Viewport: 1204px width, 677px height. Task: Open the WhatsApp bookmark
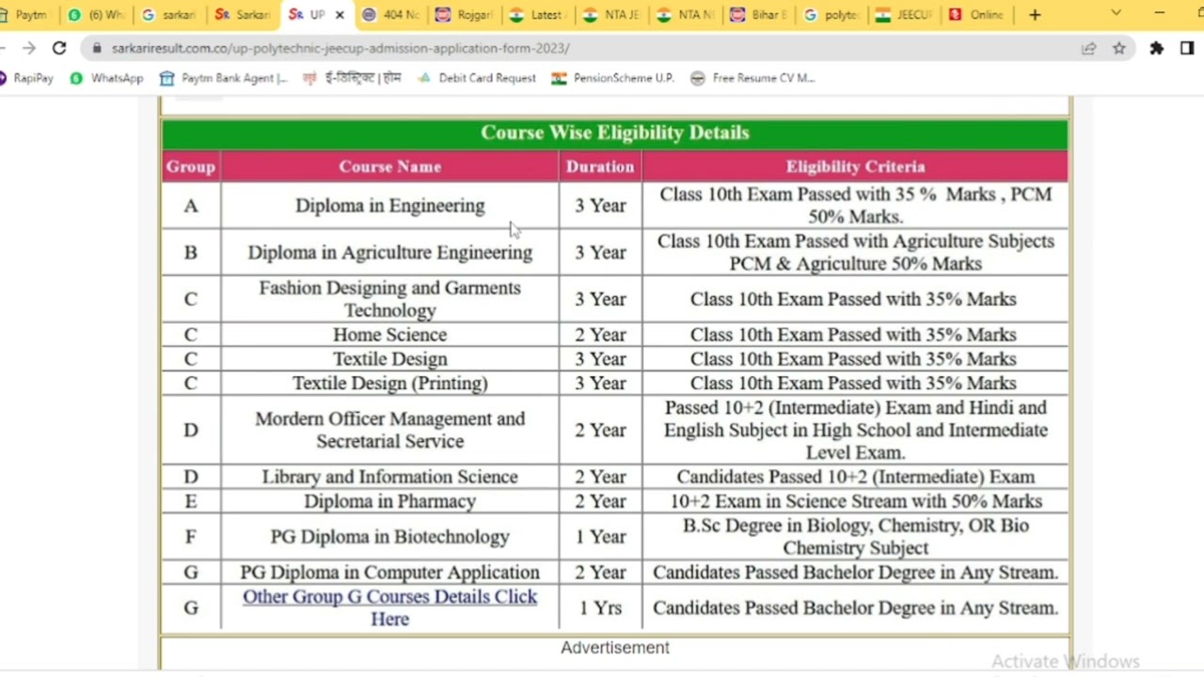pos(106,78)
